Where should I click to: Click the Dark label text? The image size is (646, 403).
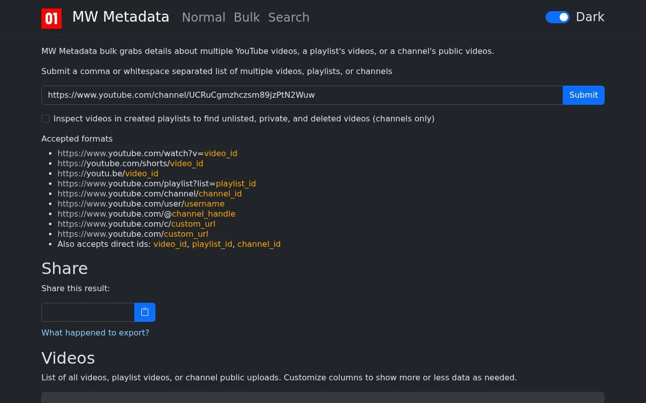(590, 17)
